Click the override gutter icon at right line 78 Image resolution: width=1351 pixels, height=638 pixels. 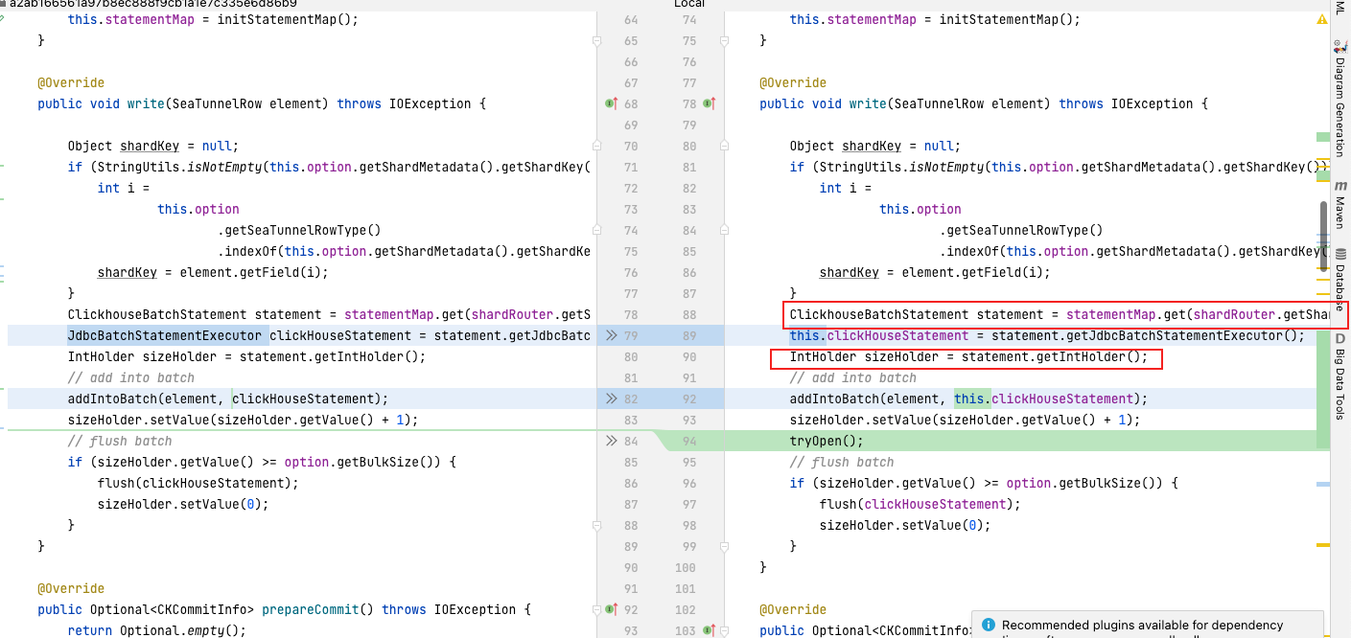[710, 103]
